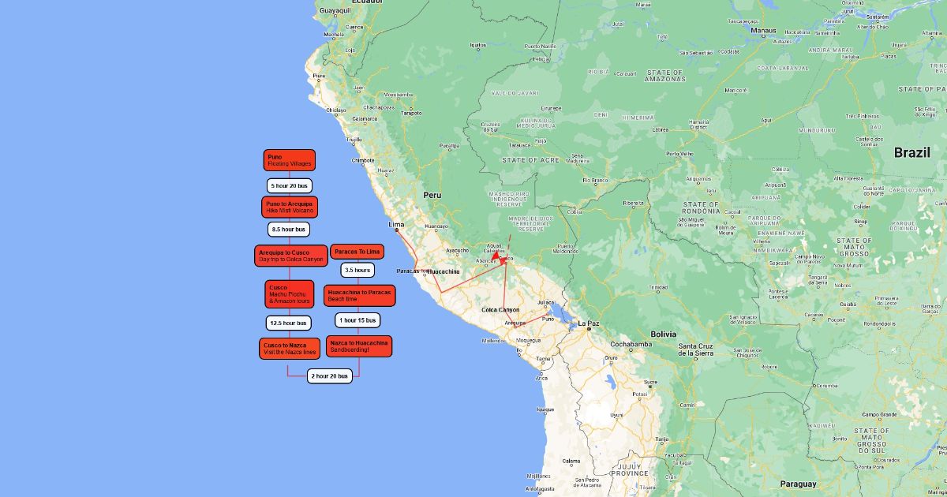This screenshot has width=947, height=497.
Task: Click the Huancayo city label
Action: [x=436, y=226]
